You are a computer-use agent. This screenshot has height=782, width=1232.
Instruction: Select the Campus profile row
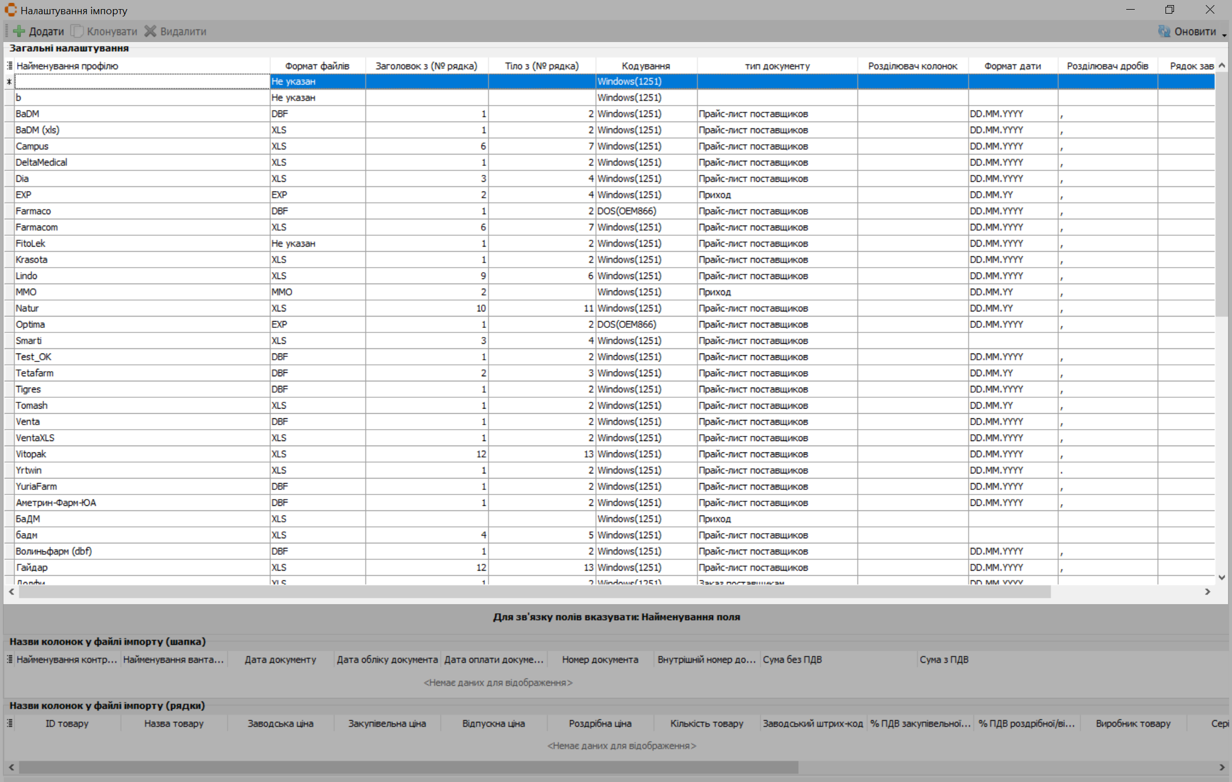pos(32,146)
